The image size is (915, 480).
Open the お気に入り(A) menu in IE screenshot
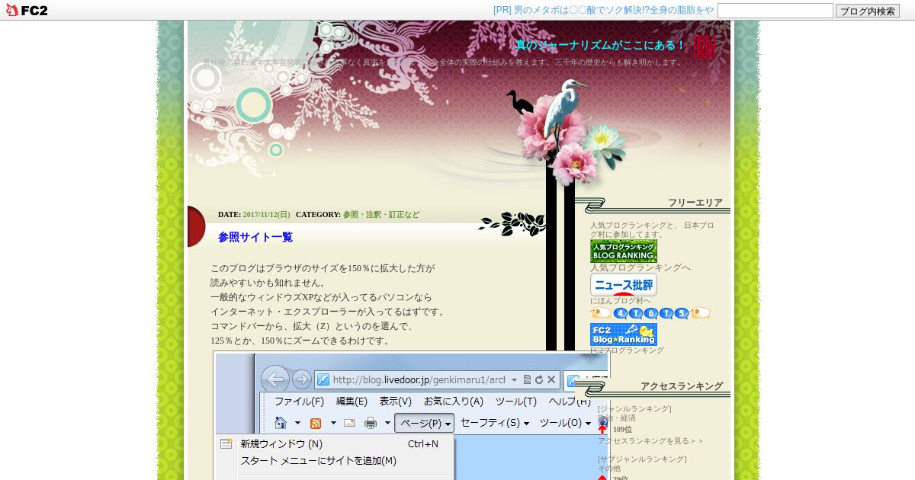(454, 402)
